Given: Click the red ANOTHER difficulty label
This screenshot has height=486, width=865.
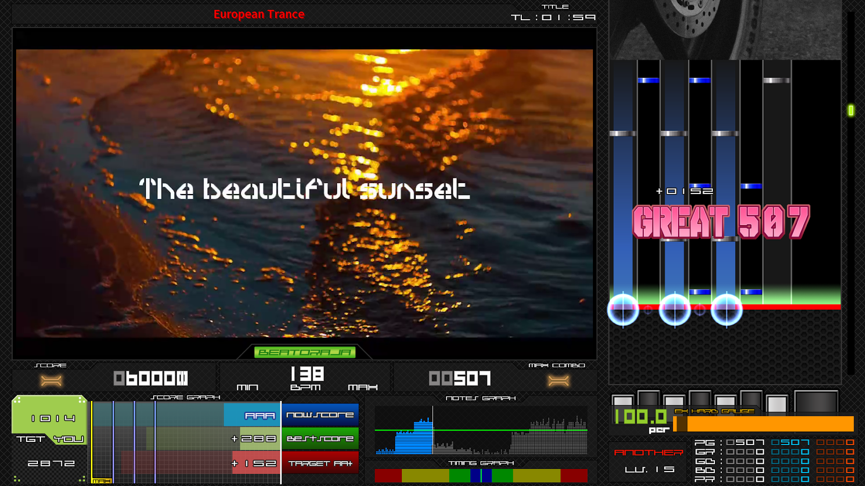Looking at the screenshot, I should point(648,452).
